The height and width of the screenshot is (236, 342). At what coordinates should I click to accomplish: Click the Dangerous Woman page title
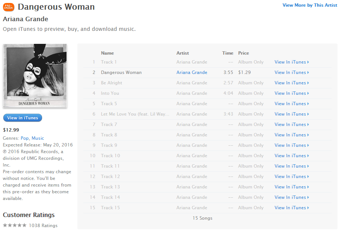[56, 7]
